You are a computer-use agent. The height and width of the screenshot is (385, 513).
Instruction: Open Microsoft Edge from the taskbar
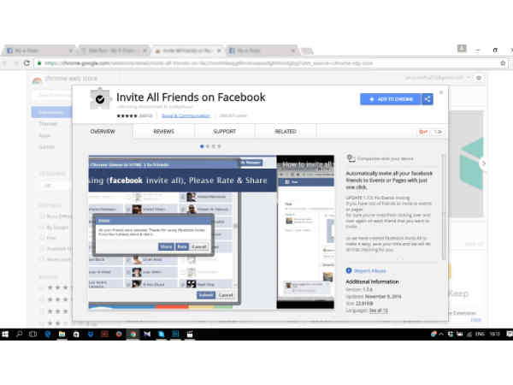click(47, 334)
